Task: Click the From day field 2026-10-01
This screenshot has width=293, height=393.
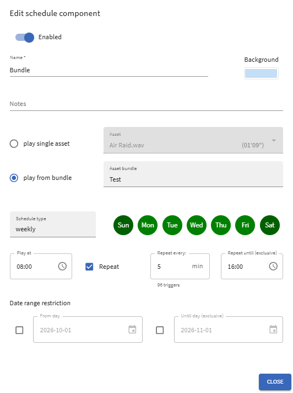Action: point(88,330)
